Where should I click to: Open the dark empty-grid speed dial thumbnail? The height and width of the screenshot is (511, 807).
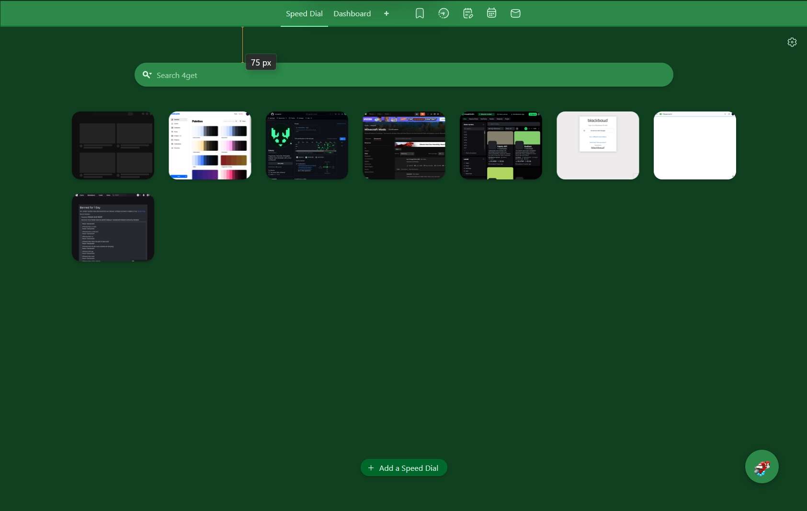click(113, 145)
